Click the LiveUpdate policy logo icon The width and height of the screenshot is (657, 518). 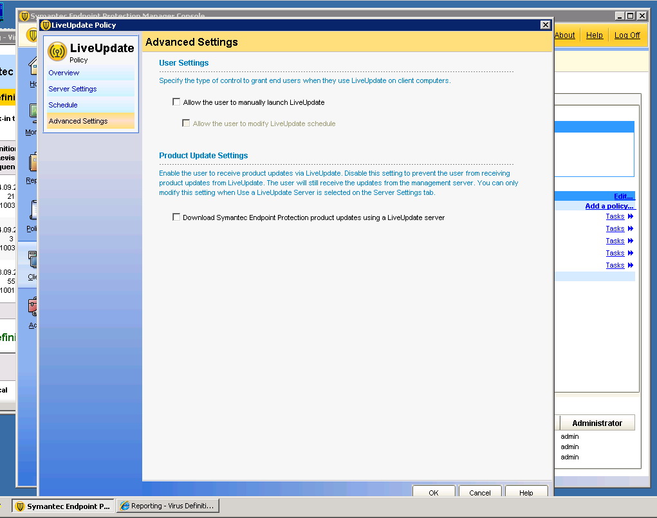(57, 51)
